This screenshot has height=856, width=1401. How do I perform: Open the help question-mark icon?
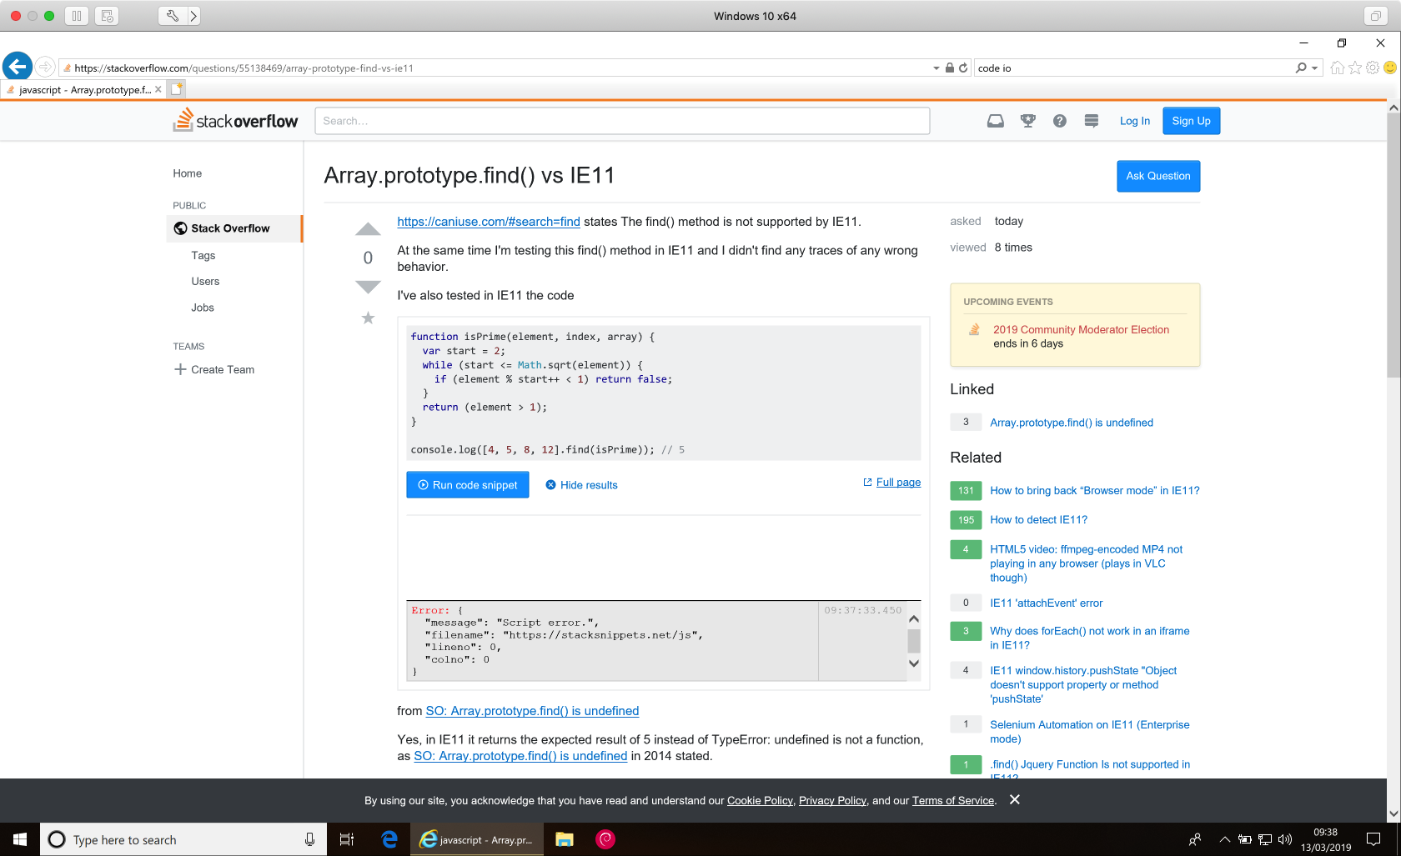[1060, 121]
